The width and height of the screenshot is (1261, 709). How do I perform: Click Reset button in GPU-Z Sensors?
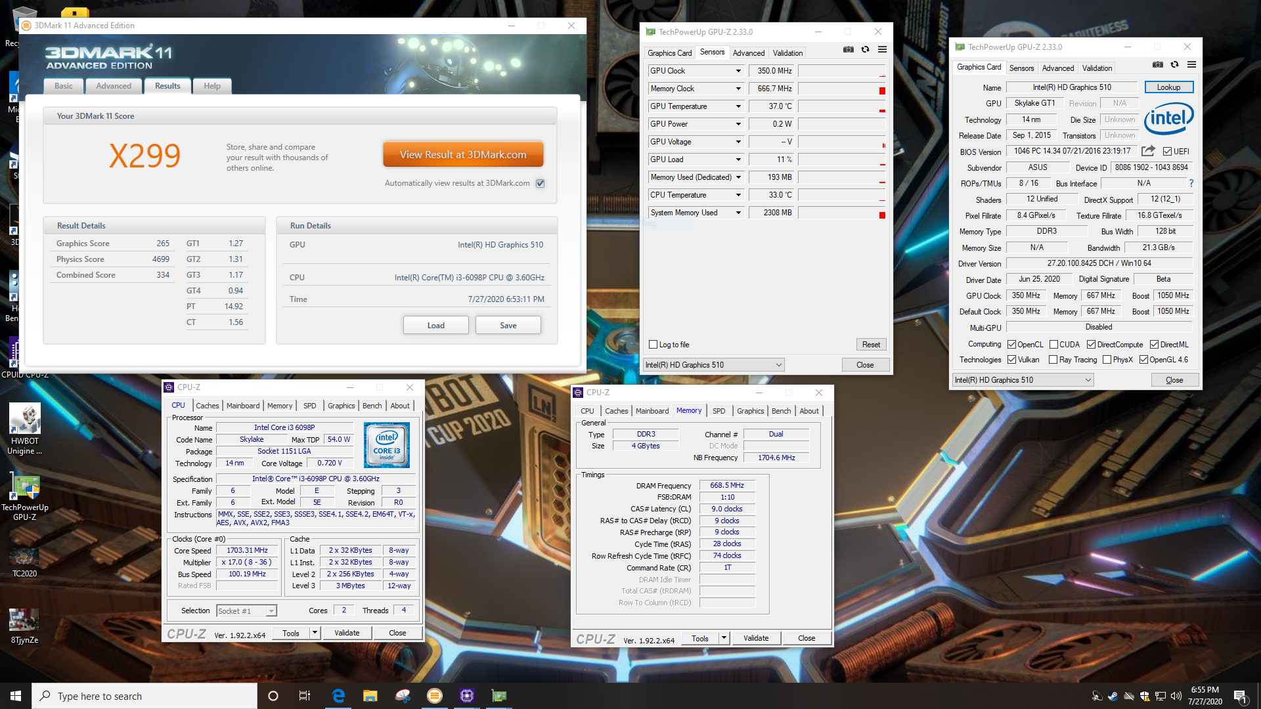point(871,345)
